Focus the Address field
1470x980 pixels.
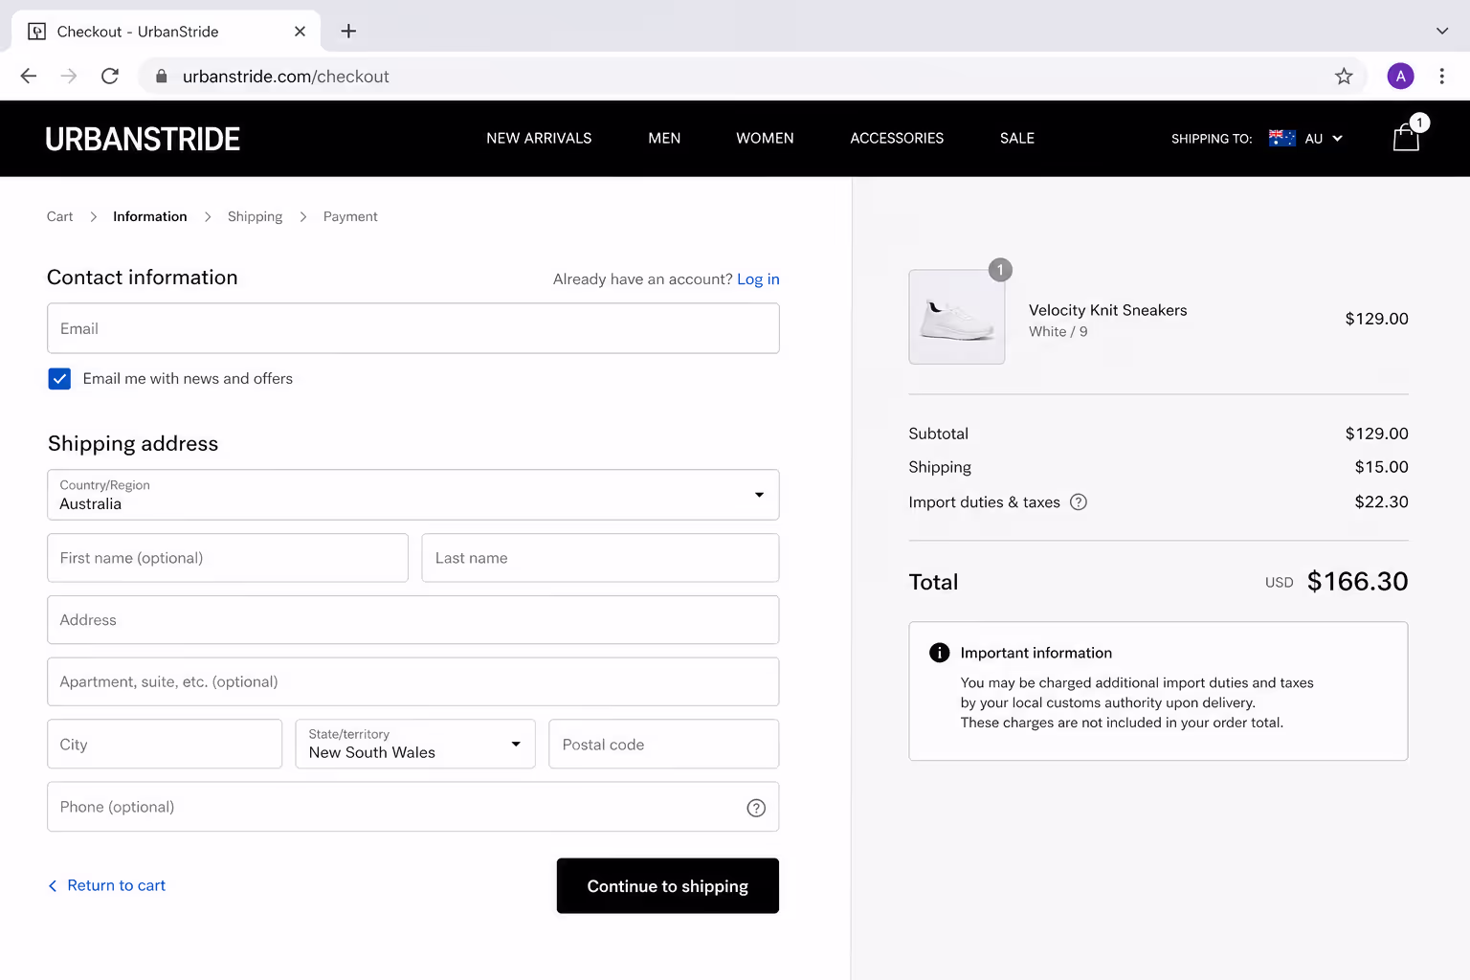click(413, 620)
